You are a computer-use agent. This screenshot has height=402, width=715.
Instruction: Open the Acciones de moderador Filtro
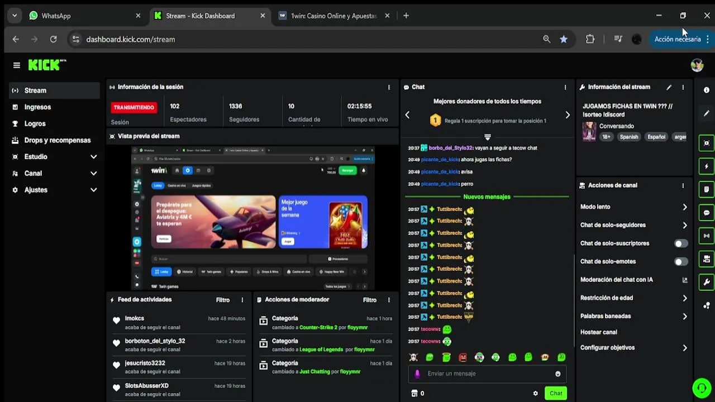point(370,300)
